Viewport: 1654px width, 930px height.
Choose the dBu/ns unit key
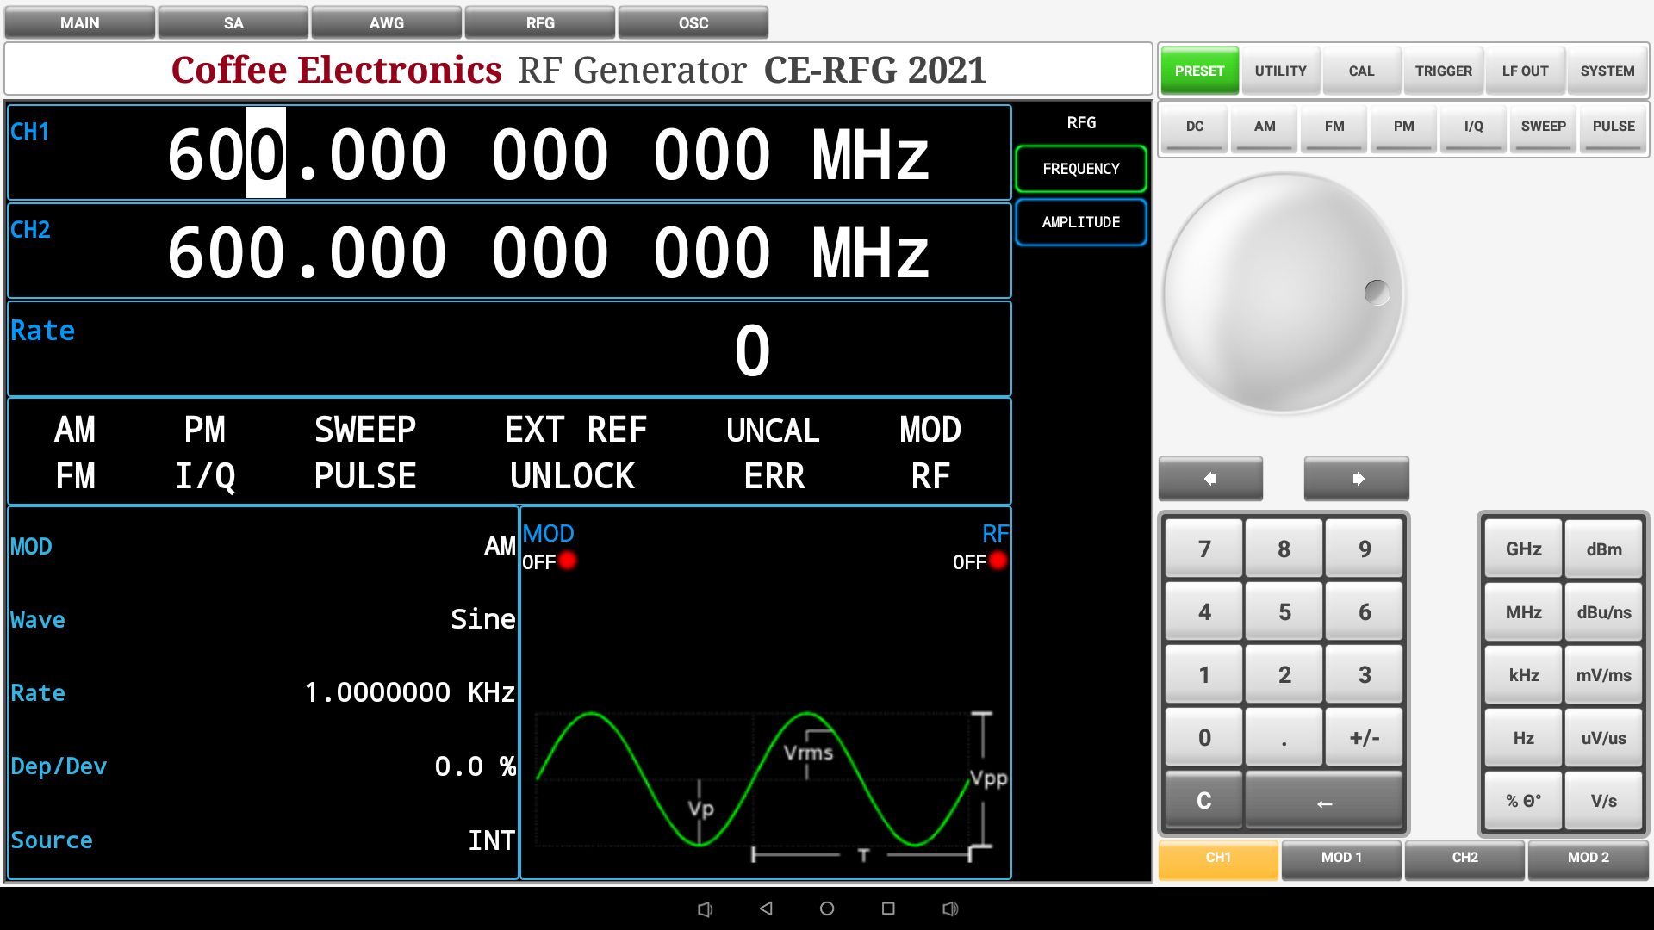(x=1604, y=612)
